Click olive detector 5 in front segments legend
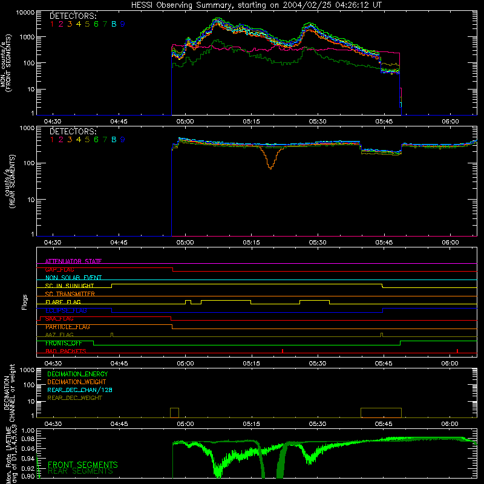The height and width of the screenshot is (484, 484). 87,24
